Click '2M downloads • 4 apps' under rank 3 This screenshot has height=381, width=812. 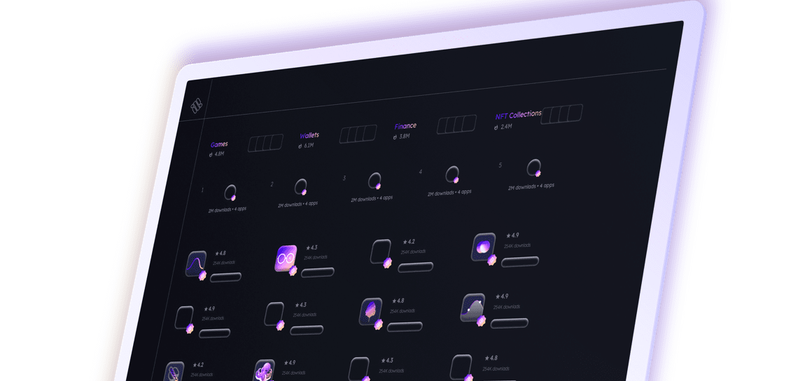pyautogui.click(x=372, y=198)
